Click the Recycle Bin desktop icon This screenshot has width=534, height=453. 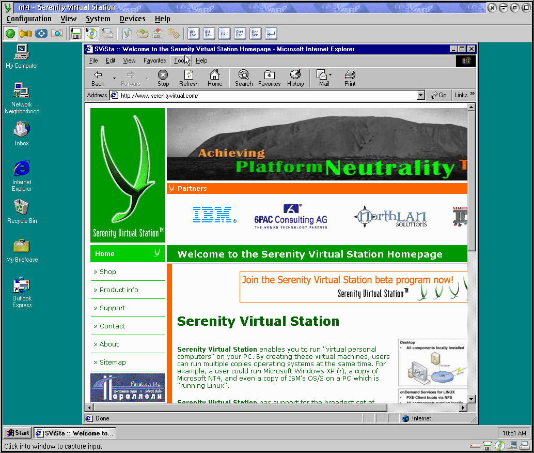(22, 212)
